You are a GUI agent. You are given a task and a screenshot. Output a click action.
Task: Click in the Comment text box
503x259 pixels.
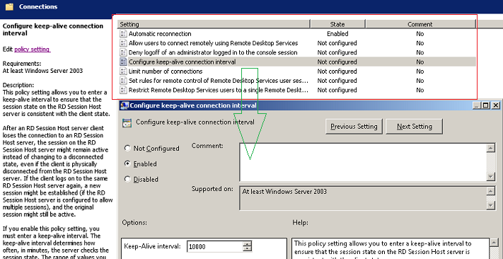coord(363,162)
